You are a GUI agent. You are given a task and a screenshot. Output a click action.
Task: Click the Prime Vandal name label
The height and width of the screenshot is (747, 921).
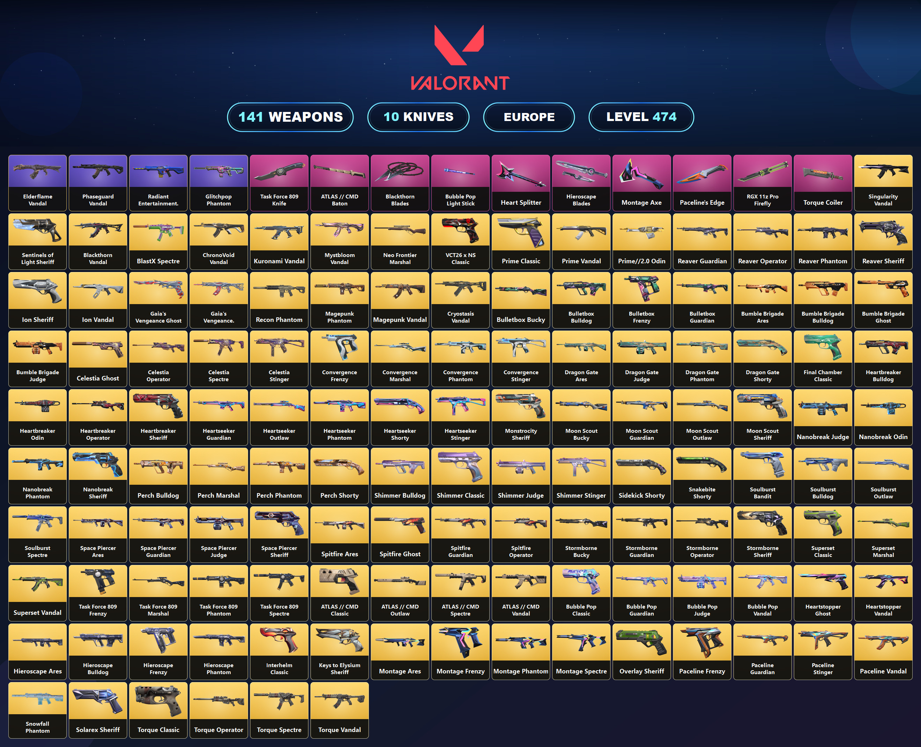coord(581,261)
